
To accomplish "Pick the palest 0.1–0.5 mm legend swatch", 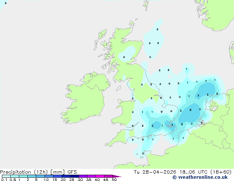I will tap(6, 176).
